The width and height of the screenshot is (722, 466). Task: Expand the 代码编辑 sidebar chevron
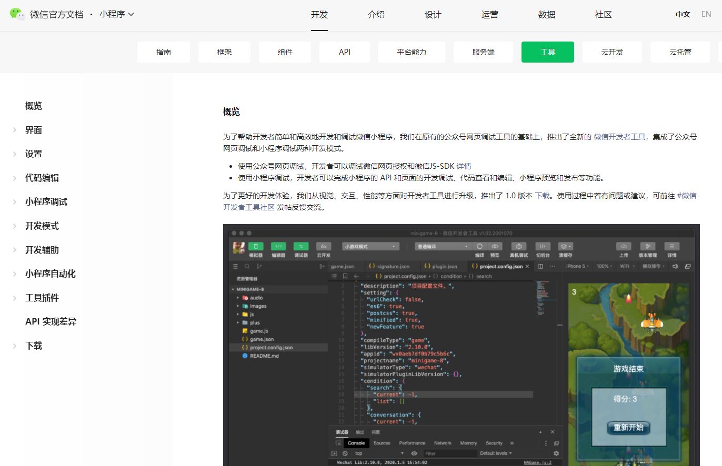pos(15,178)
